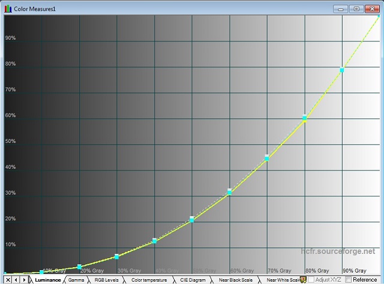Click the "70% Gray" axis label

click(x=280, y=271)
